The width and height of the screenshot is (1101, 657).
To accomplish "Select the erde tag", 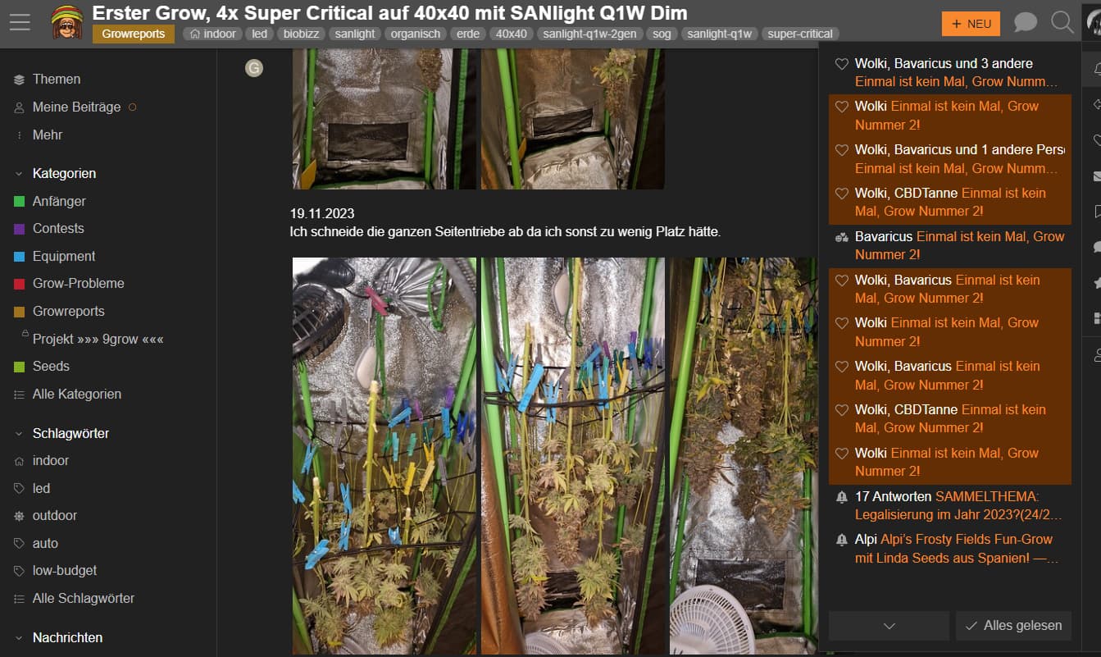I will point(468,34).
